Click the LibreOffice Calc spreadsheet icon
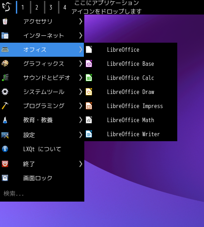 [89, 78]
